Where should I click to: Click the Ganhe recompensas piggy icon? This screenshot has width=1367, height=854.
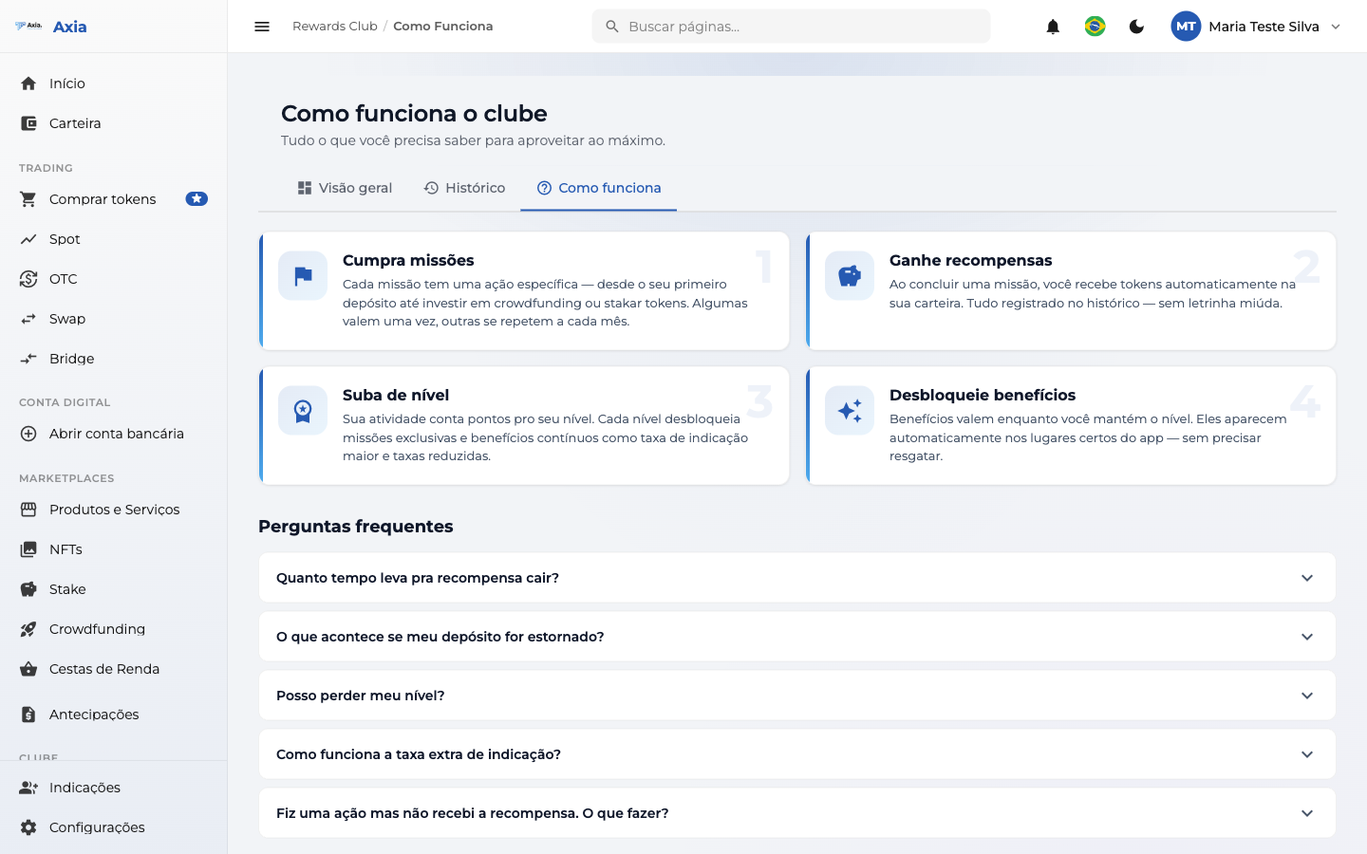click(x=850, y=276)
